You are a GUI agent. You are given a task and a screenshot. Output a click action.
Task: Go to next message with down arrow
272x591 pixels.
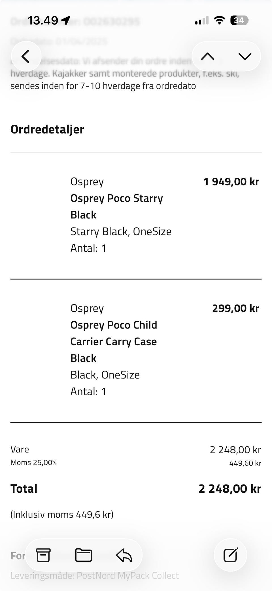click(245, 56)
